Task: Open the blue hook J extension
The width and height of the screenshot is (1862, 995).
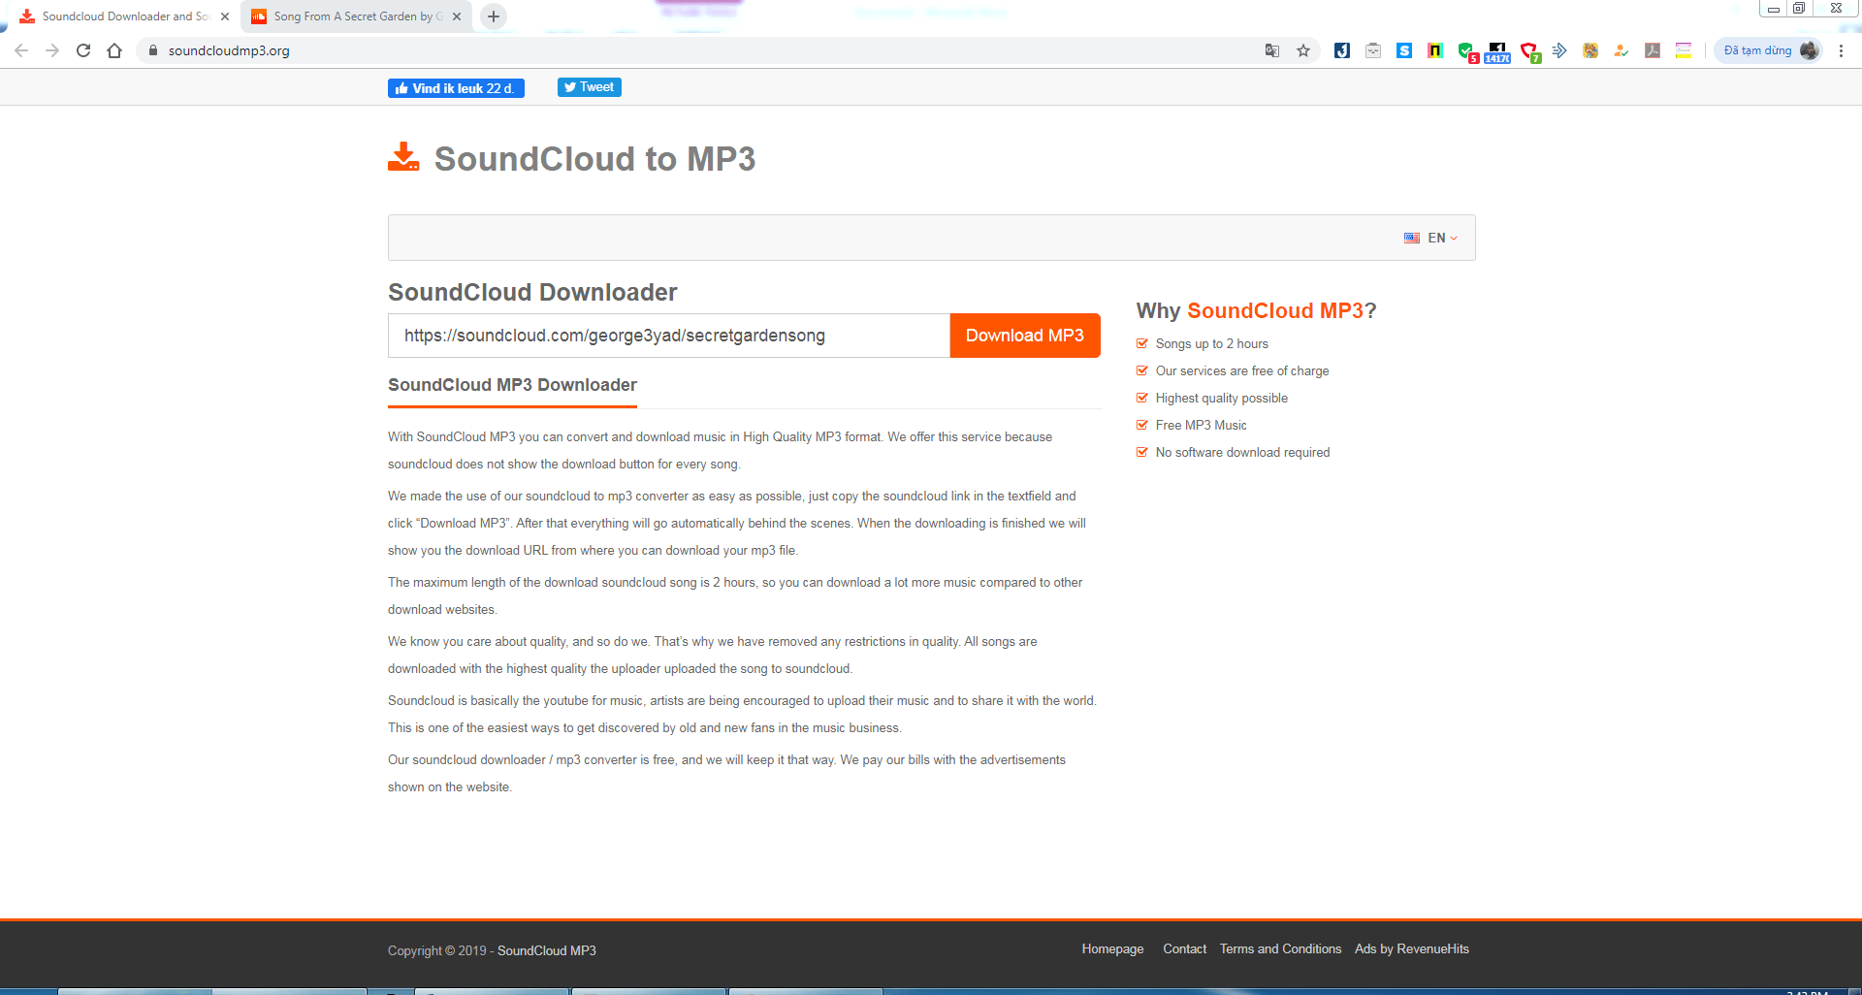Action: (1342, 50)
